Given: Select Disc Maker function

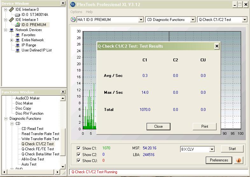Looking at the screenshot, I should click(24, 103).
